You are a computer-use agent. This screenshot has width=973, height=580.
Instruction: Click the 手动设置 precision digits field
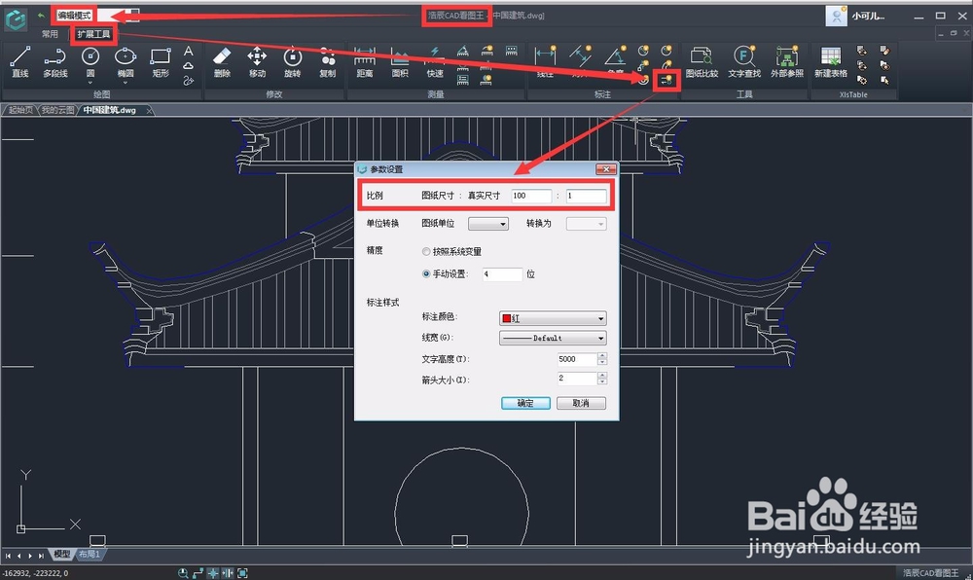pyautogui.click(x=503, y=273)
